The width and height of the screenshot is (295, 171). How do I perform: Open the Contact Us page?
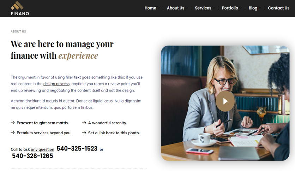pyautogui.click(x=279, y=8)
